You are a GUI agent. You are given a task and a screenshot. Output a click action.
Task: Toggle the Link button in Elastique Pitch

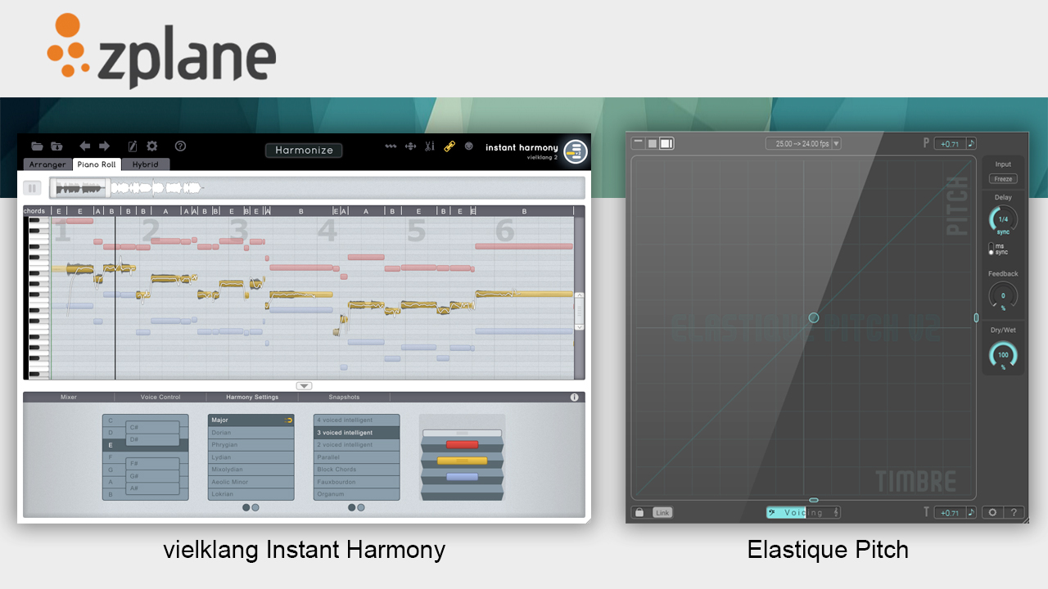click(x=662, y=513)
